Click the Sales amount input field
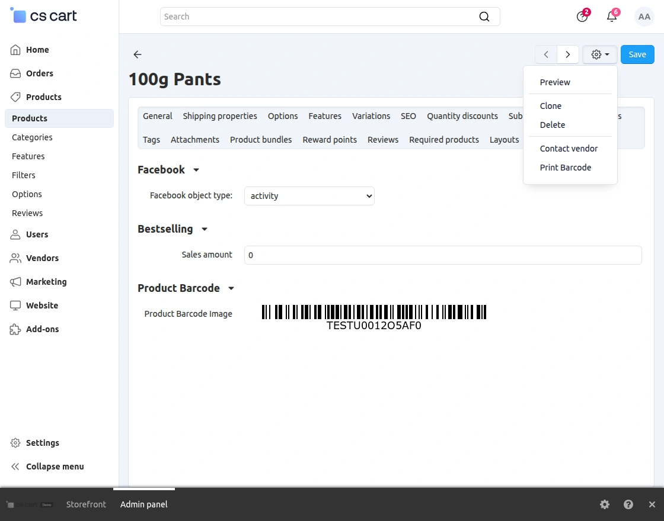The image size is (664, 521). click(x=443, y=255)
